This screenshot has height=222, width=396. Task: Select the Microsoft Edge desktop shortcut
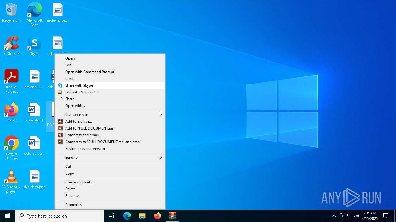pyautogui.click(x=34, y=14)
